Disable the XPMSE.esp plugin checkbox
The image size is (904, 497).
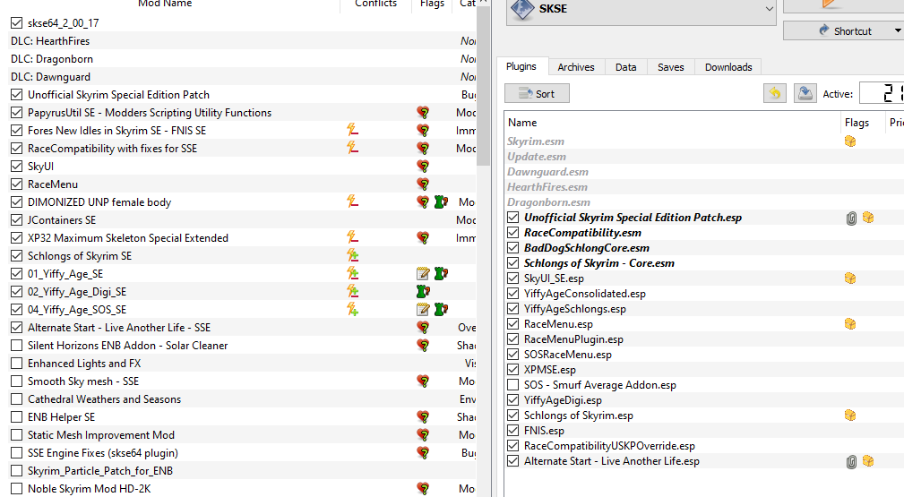tap(513, 370)
